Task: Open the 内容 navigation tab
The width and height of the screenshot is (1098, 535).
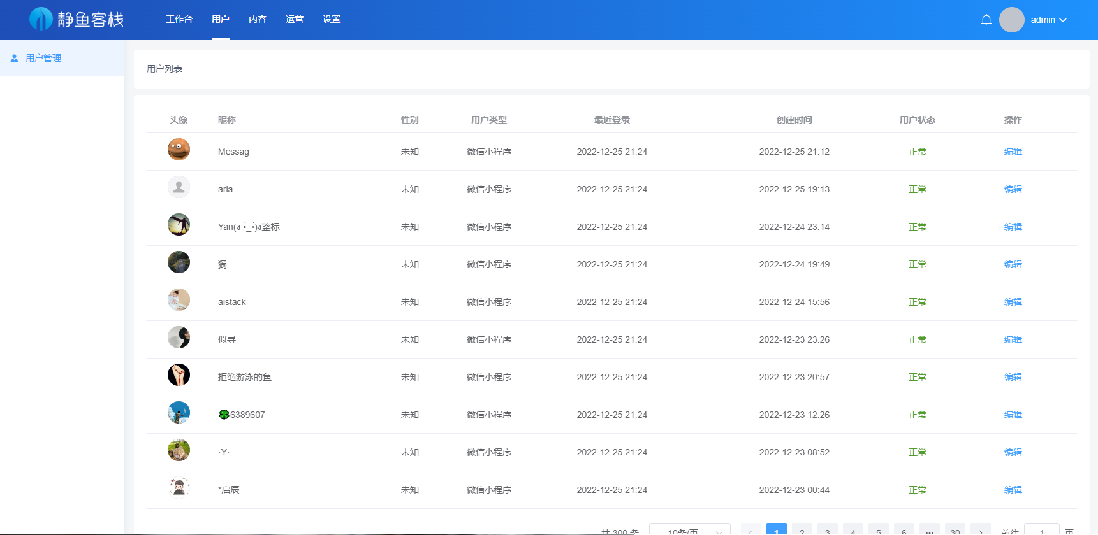Action: 258,20
